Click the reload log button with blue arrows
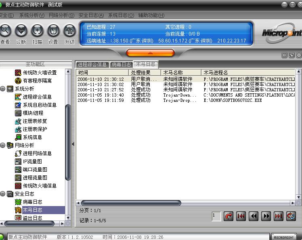 coord(291,216)
